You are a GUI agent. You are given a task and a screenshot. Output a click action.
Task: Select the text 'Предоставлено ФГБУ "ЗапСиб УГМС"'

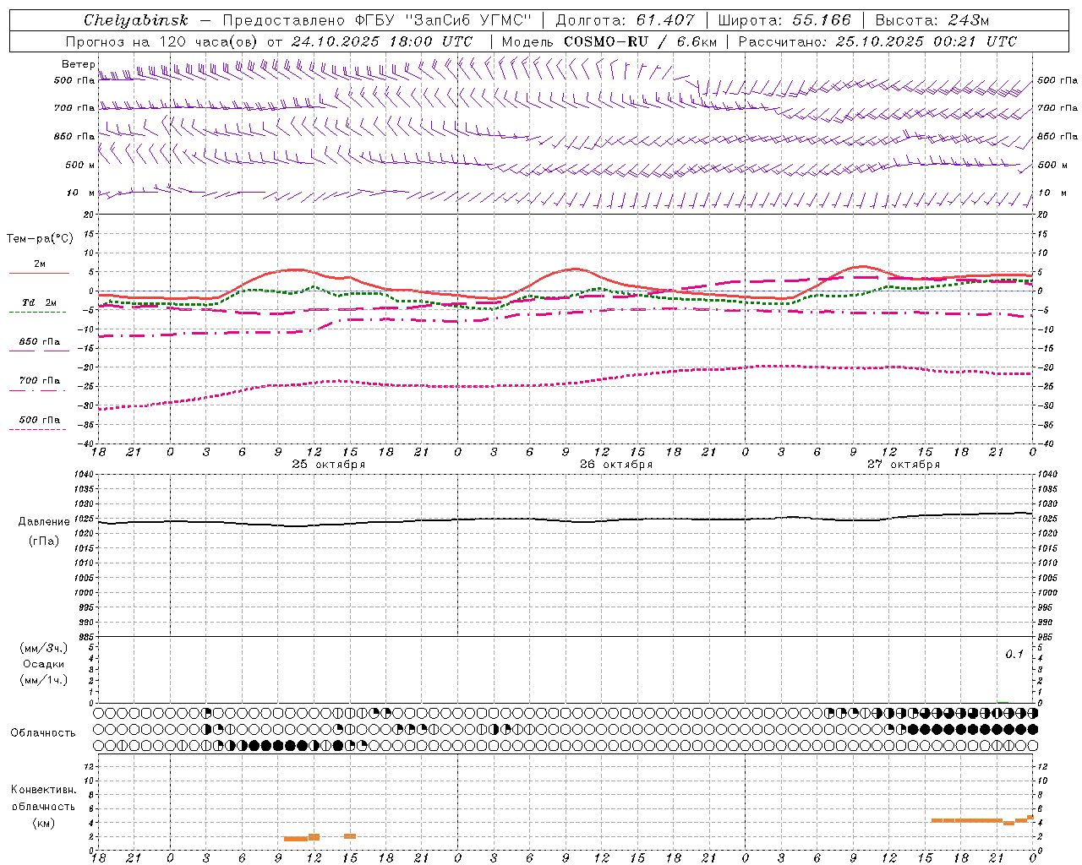[377, 20]
